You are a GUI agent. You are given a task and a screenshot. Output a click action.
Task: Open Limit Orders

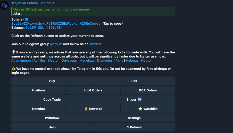click(93, 90)
